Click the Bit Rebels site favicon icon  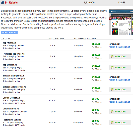[x=2, y=2]
